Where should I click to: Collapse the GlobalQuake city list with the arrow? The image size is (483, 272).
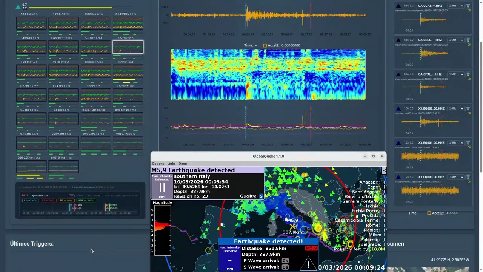tap(384, 170)
